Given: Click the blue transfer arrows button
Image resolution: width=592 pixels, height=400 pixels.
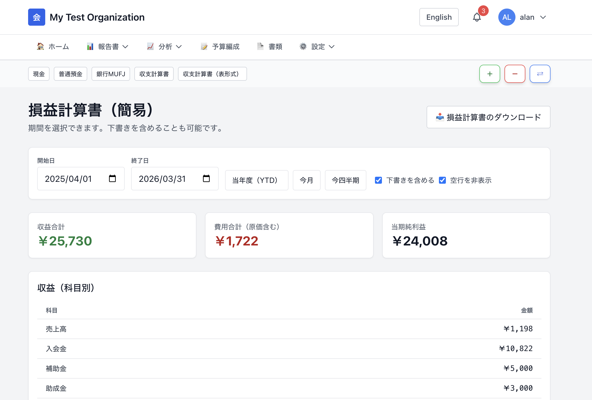Looking at the screenshot, I should point(540,74).
